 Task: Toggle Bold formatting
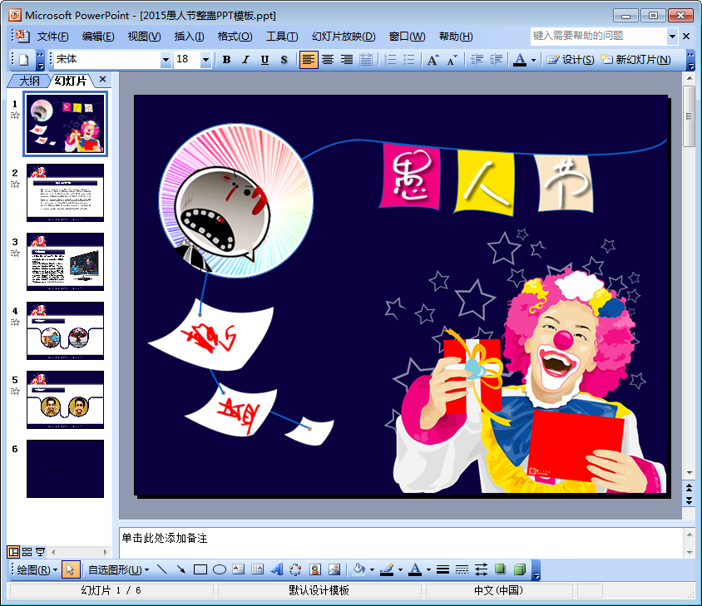pos(226,60)
